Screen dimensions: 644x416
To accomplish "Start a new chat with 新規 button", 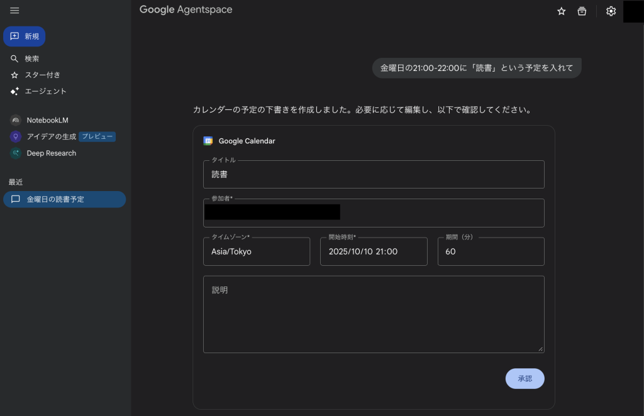I will pos(25,36).
